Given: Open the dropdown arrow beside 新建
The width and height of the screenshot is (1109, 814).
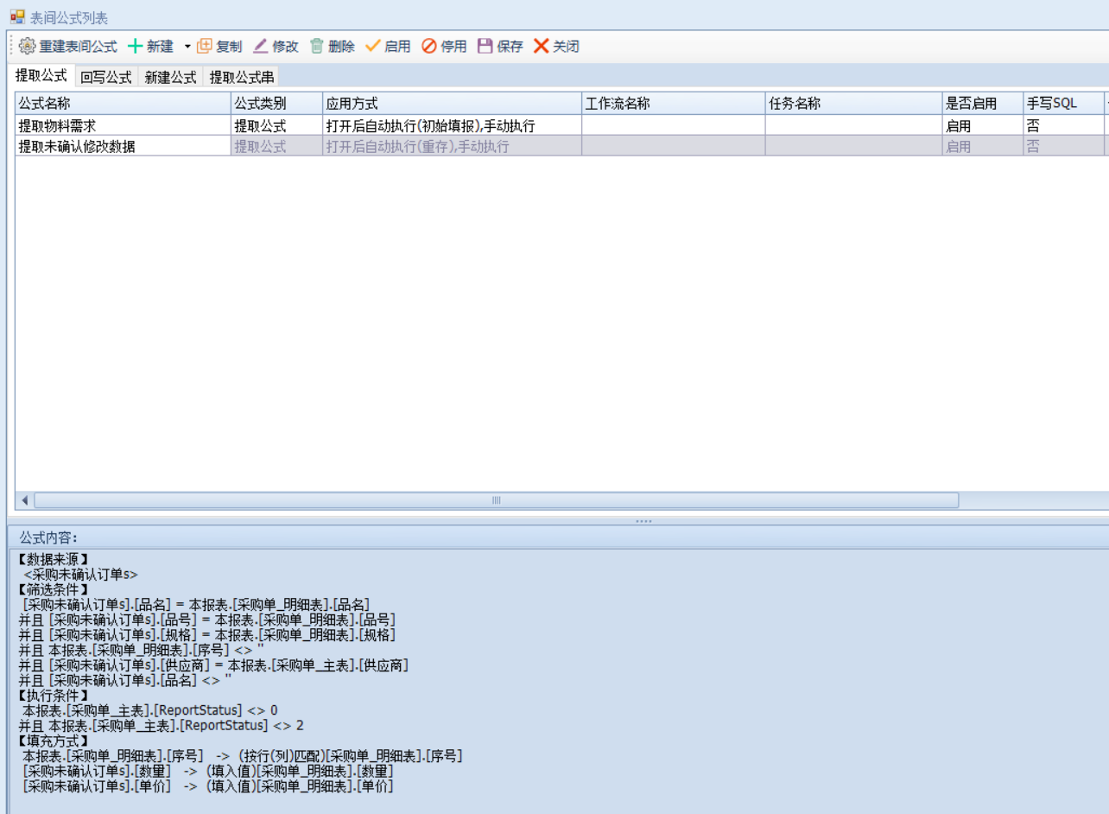Looking at the screenshot, I should (187, 47).
